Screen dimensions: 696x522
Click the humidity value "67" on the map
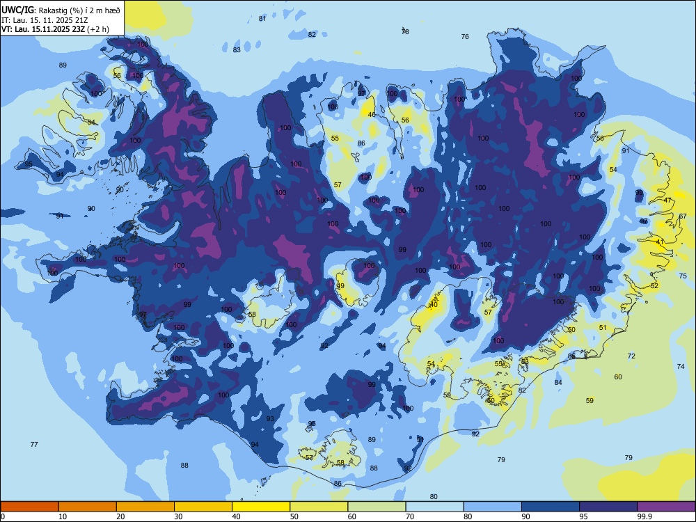(x=683, y=216)
